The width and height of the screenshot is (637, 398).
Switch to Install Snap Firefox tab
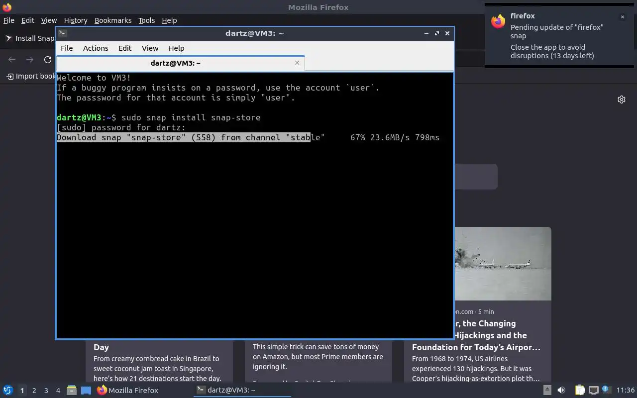click(29, 38)
